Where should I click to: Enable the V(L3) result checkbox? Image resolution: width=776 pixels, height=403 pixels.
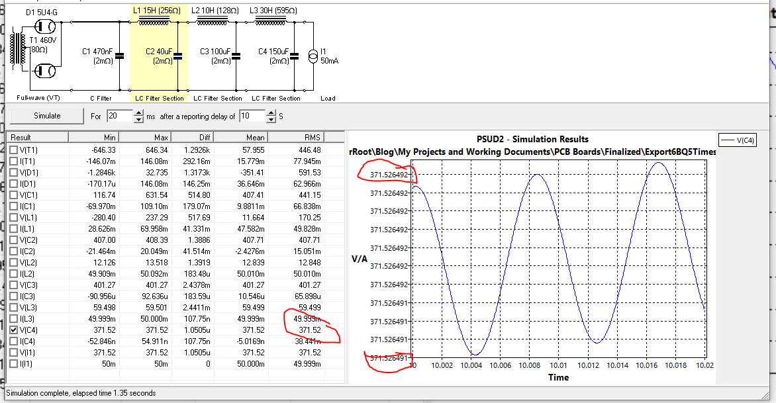coord(13,308)
